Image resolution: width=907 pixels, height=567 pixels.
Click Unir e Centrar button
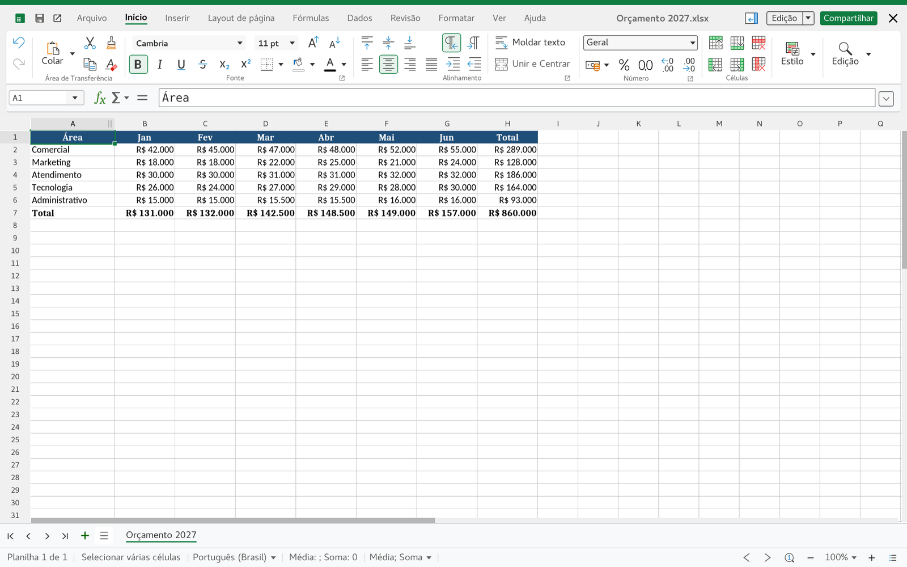[x=532, y=64]
